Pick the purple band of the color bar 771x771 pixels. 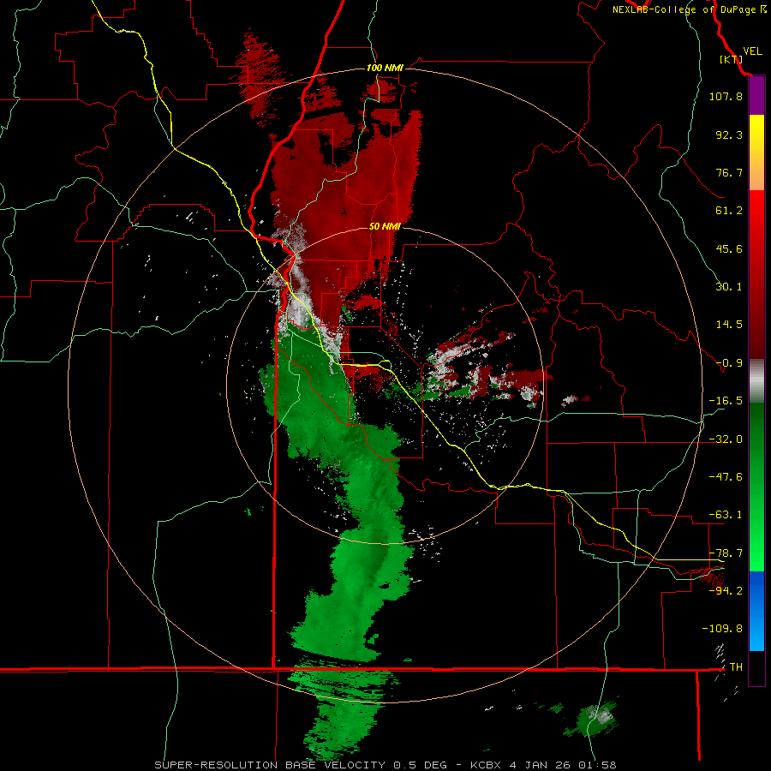pyautogui.click(x=756, y=96)
